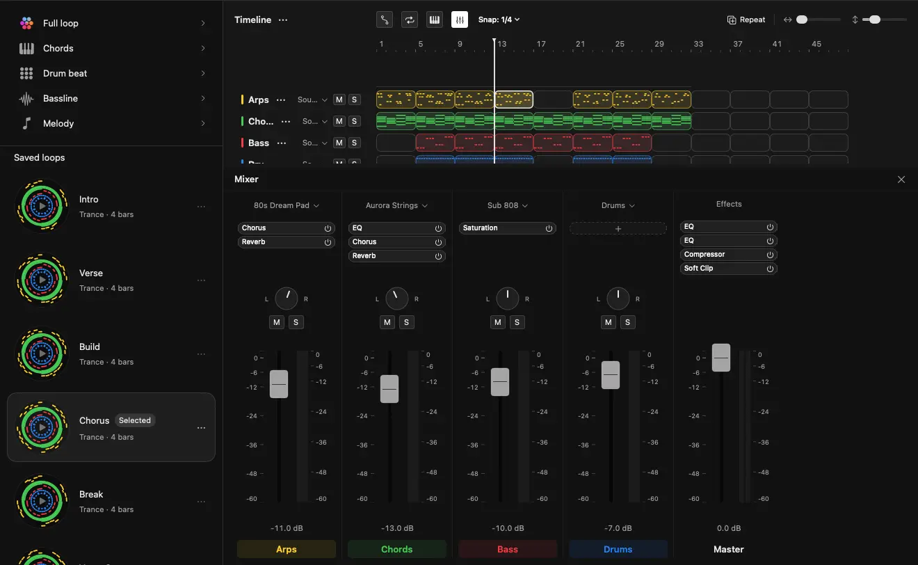This screenshot has height=565, width=918.
Task: Play the Intro loop thumbnail
Action: tap(42, 206)
